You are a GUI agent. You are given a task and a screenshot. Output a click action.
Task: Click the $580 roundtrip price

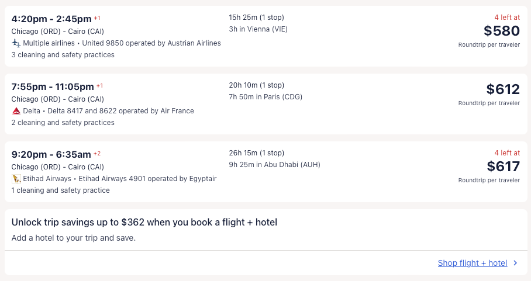click(501, 31)
